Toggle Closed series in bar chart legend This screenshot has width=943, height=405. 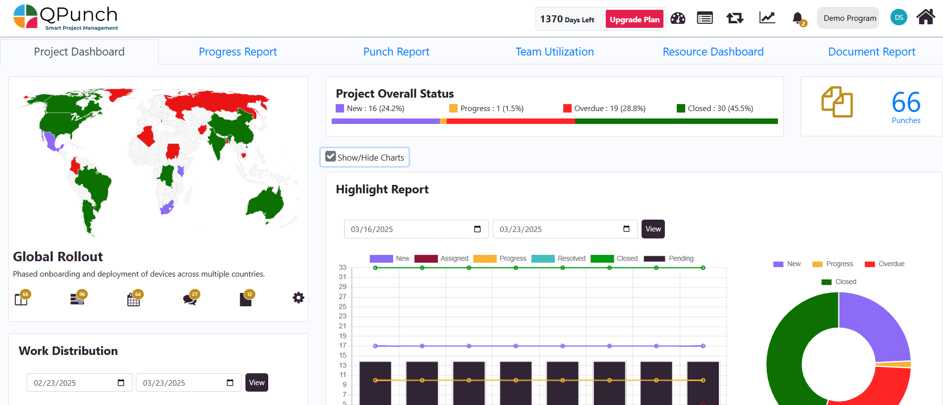click(614, 258)
